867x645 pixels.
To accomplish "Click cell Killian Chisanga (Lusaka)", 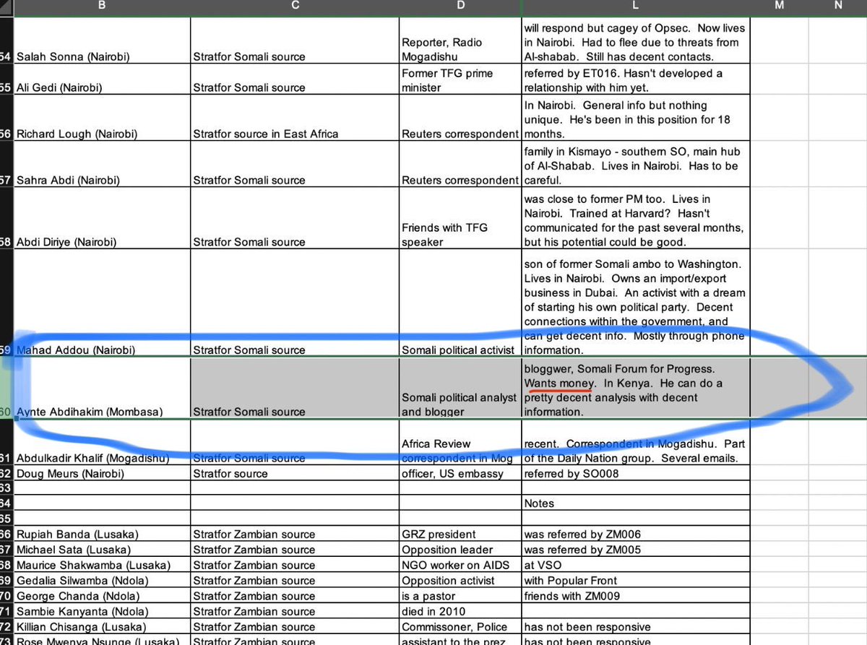I will point(102,627).
